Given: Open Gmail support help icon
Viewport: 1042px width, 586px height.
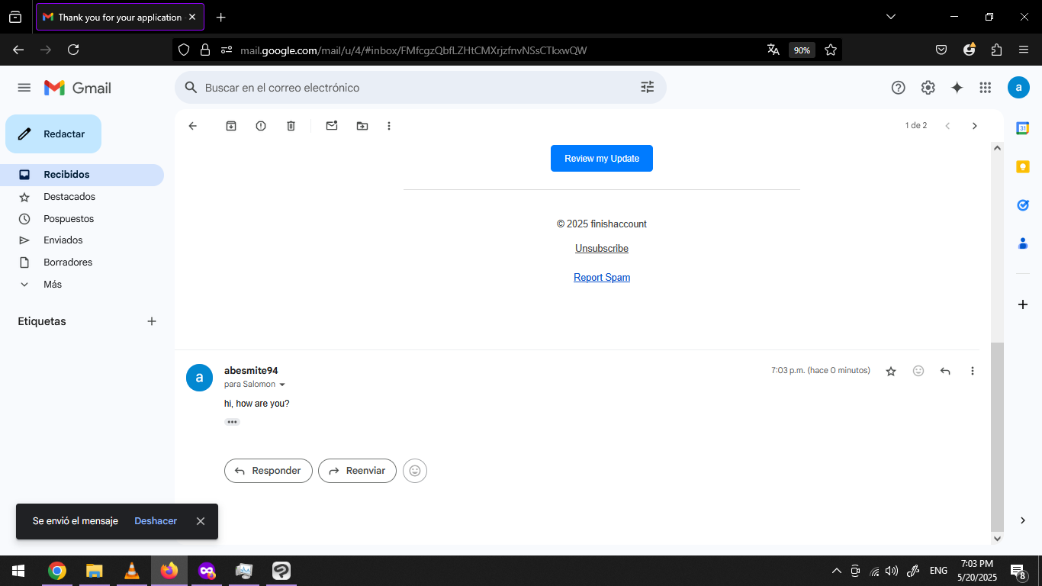Looking at the screenshot, I should (x=898, y=88).
